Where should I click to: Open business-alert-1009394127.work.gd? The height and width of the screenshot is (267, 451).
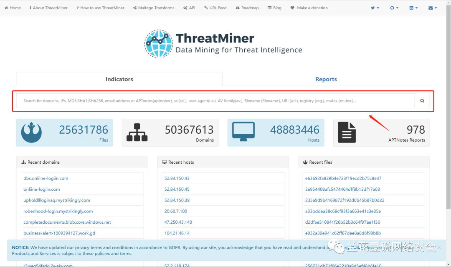click(59, 233)
